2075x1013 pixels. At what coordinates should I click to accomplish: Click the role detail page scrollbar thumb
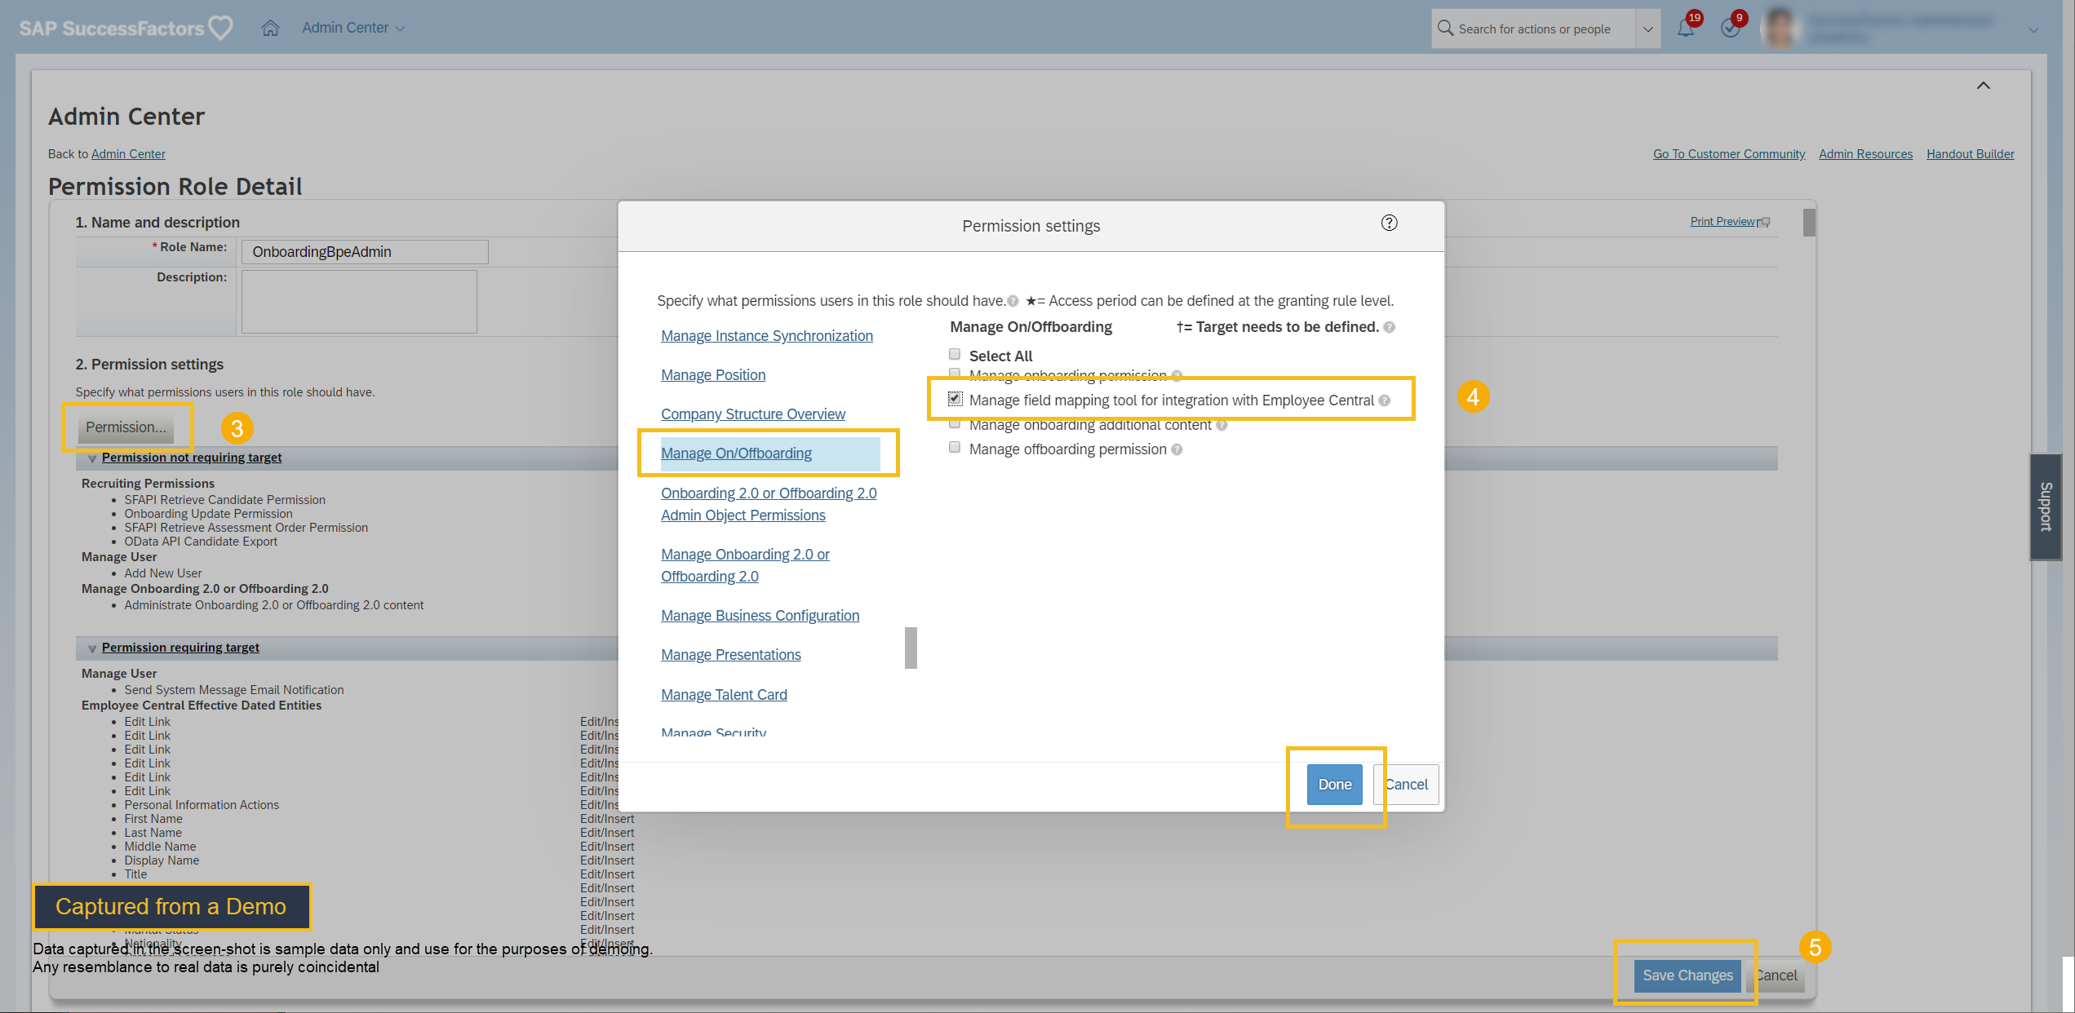1809,223
